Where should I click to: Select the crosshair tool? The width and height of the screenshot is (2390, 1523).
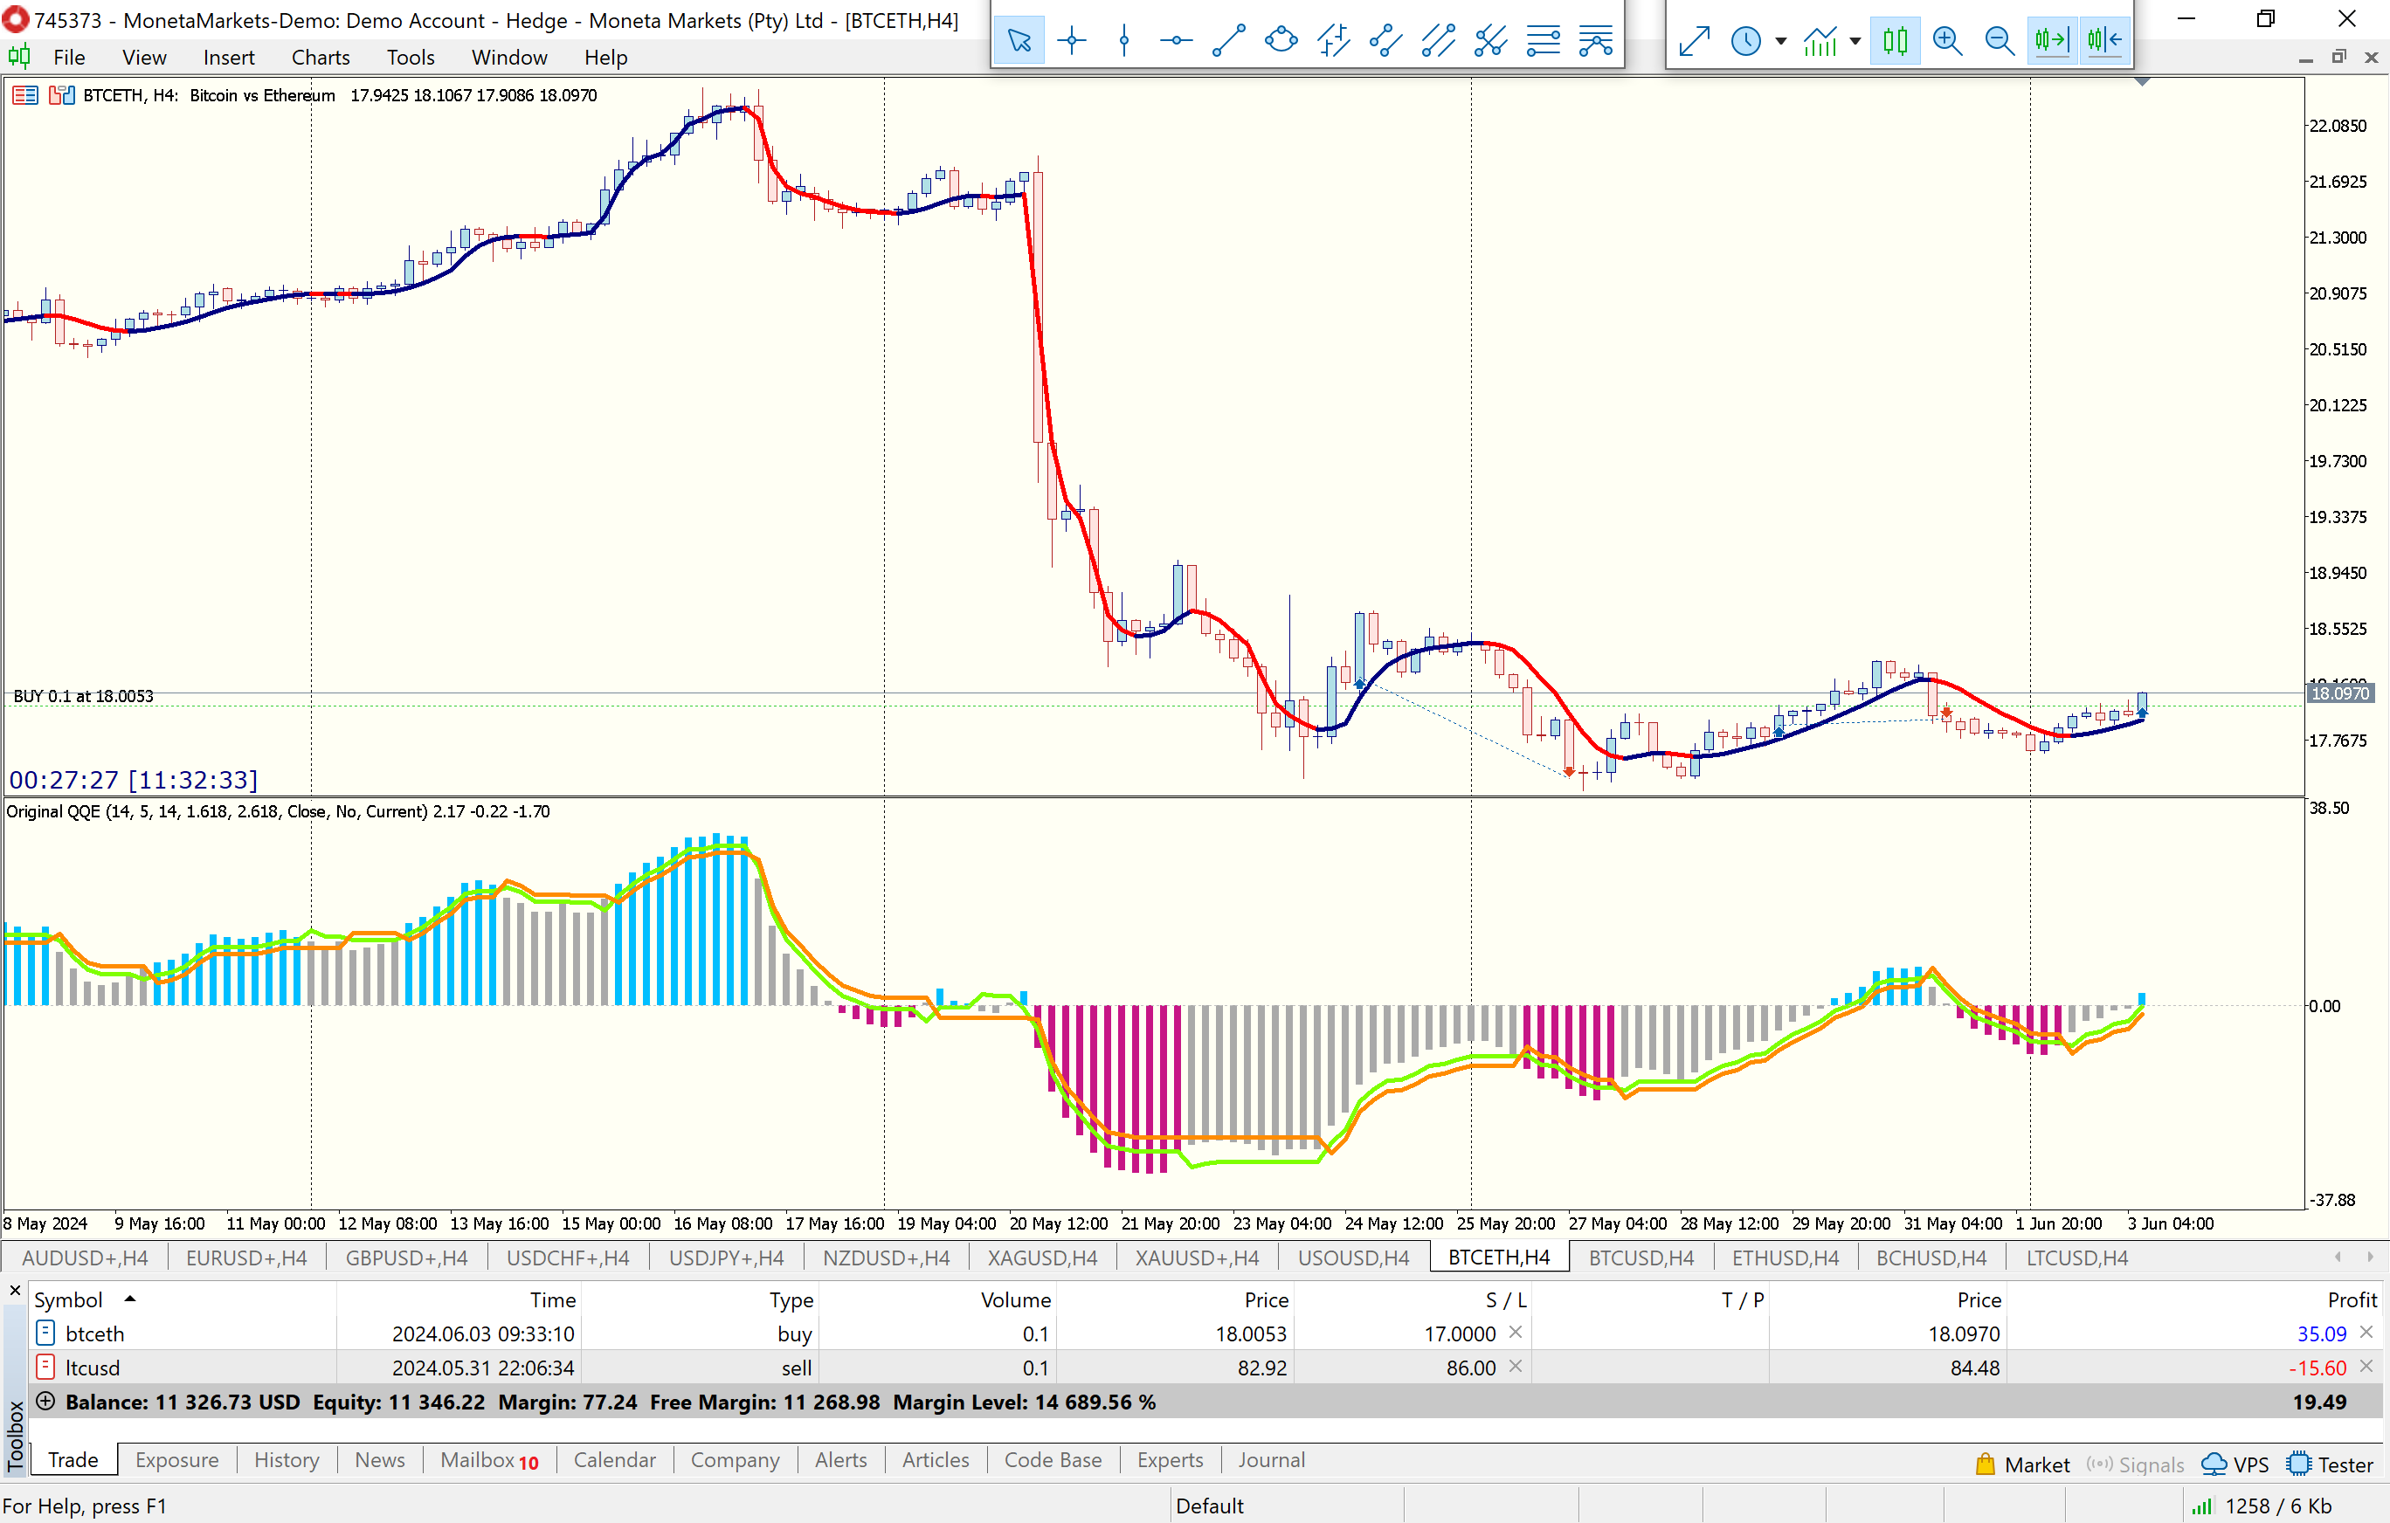pos(1072,41)
